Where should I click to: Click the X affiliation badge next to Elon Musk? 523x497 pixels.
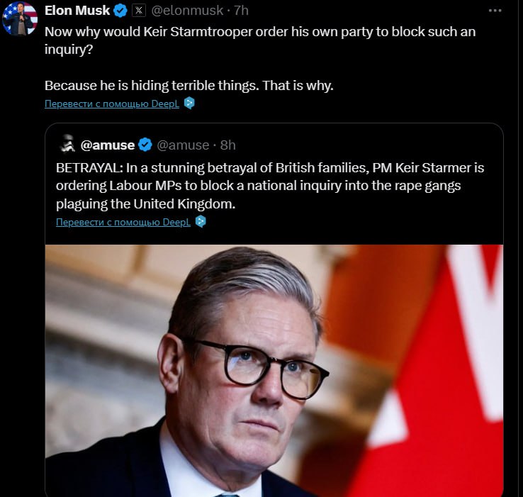(x=138, y=11)
